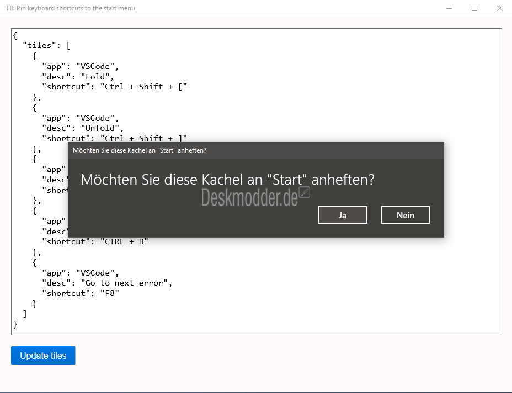The height and width of the screenshot is (393, 512).
Task: Click the "tiles": [ line
Action: pyautogui.click(x=46, y=46)
